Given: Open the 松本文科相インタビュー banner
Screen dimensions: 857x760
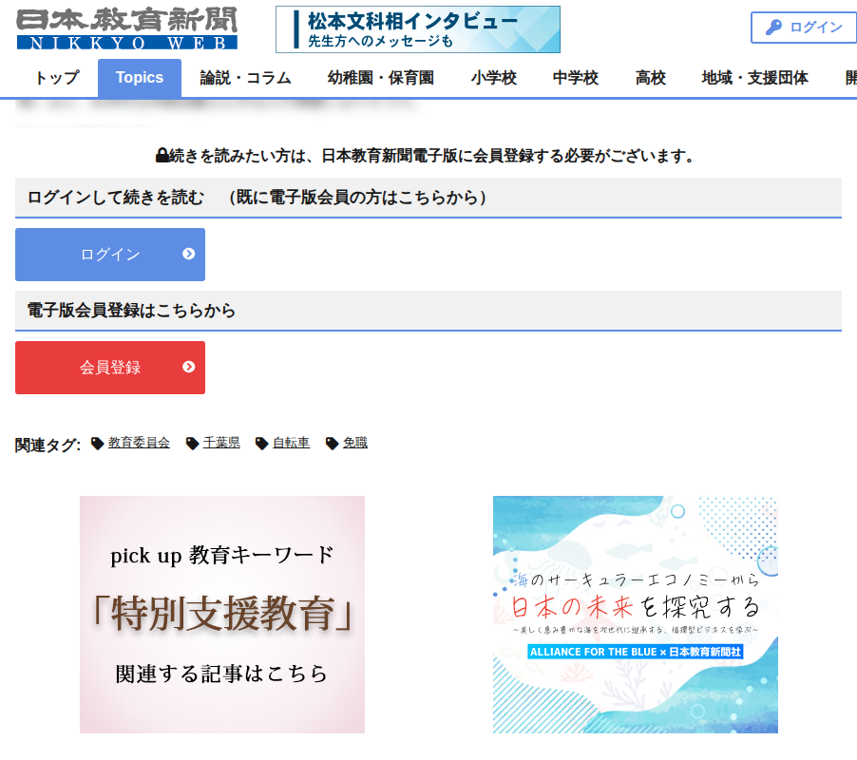Looking at the screenshot, I should (417, 29).
